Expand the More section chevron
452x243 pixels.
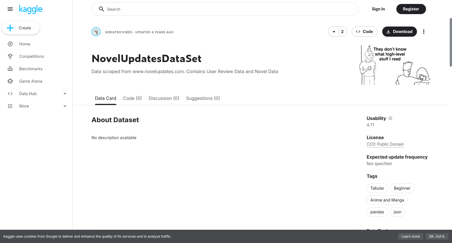(65, 106)
